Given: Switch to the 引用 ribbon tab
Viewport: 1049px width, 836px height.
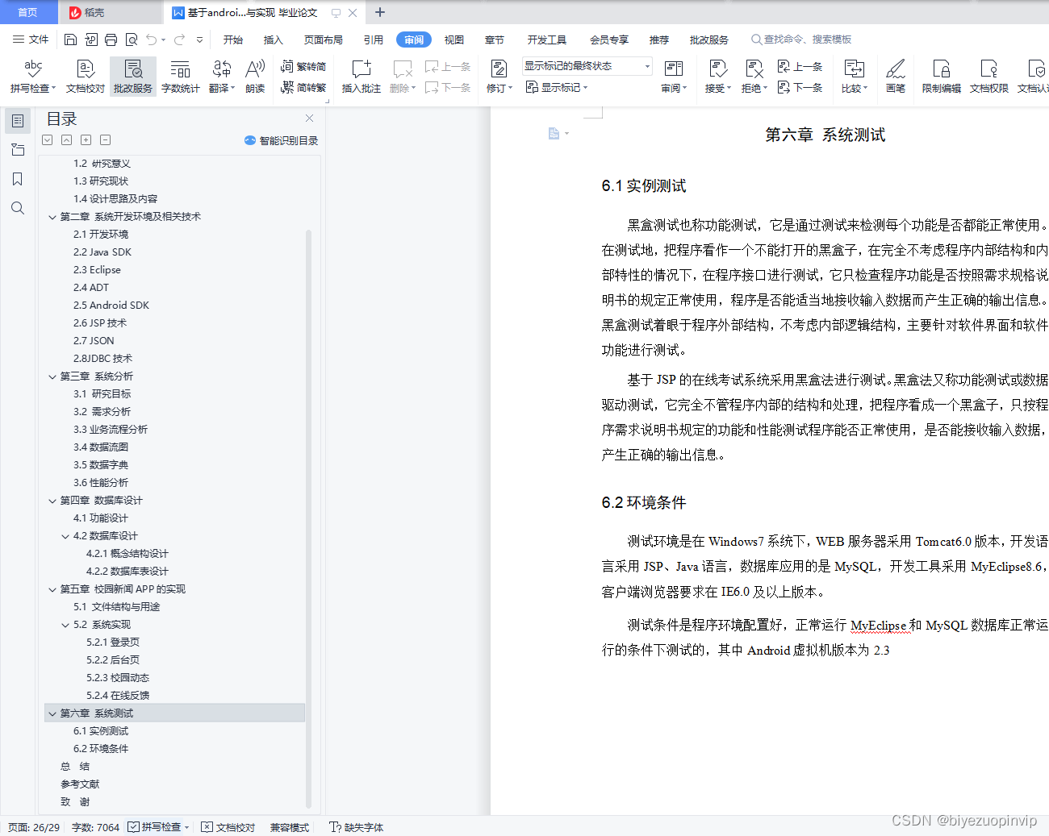Looking at the screenshot, I should [374, 40].
